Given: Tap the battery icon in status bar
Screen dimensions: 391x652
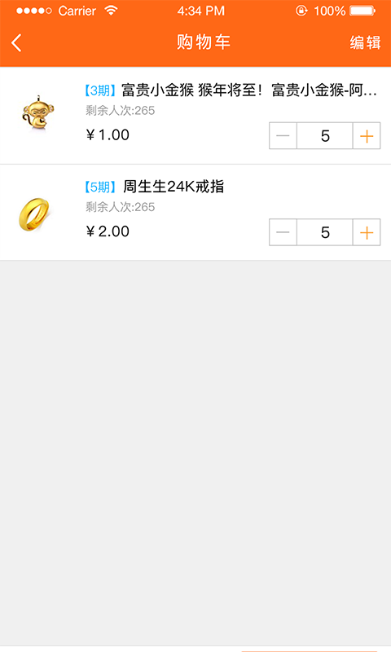Looking at the screenshot, I should click(x=362, y=11).
